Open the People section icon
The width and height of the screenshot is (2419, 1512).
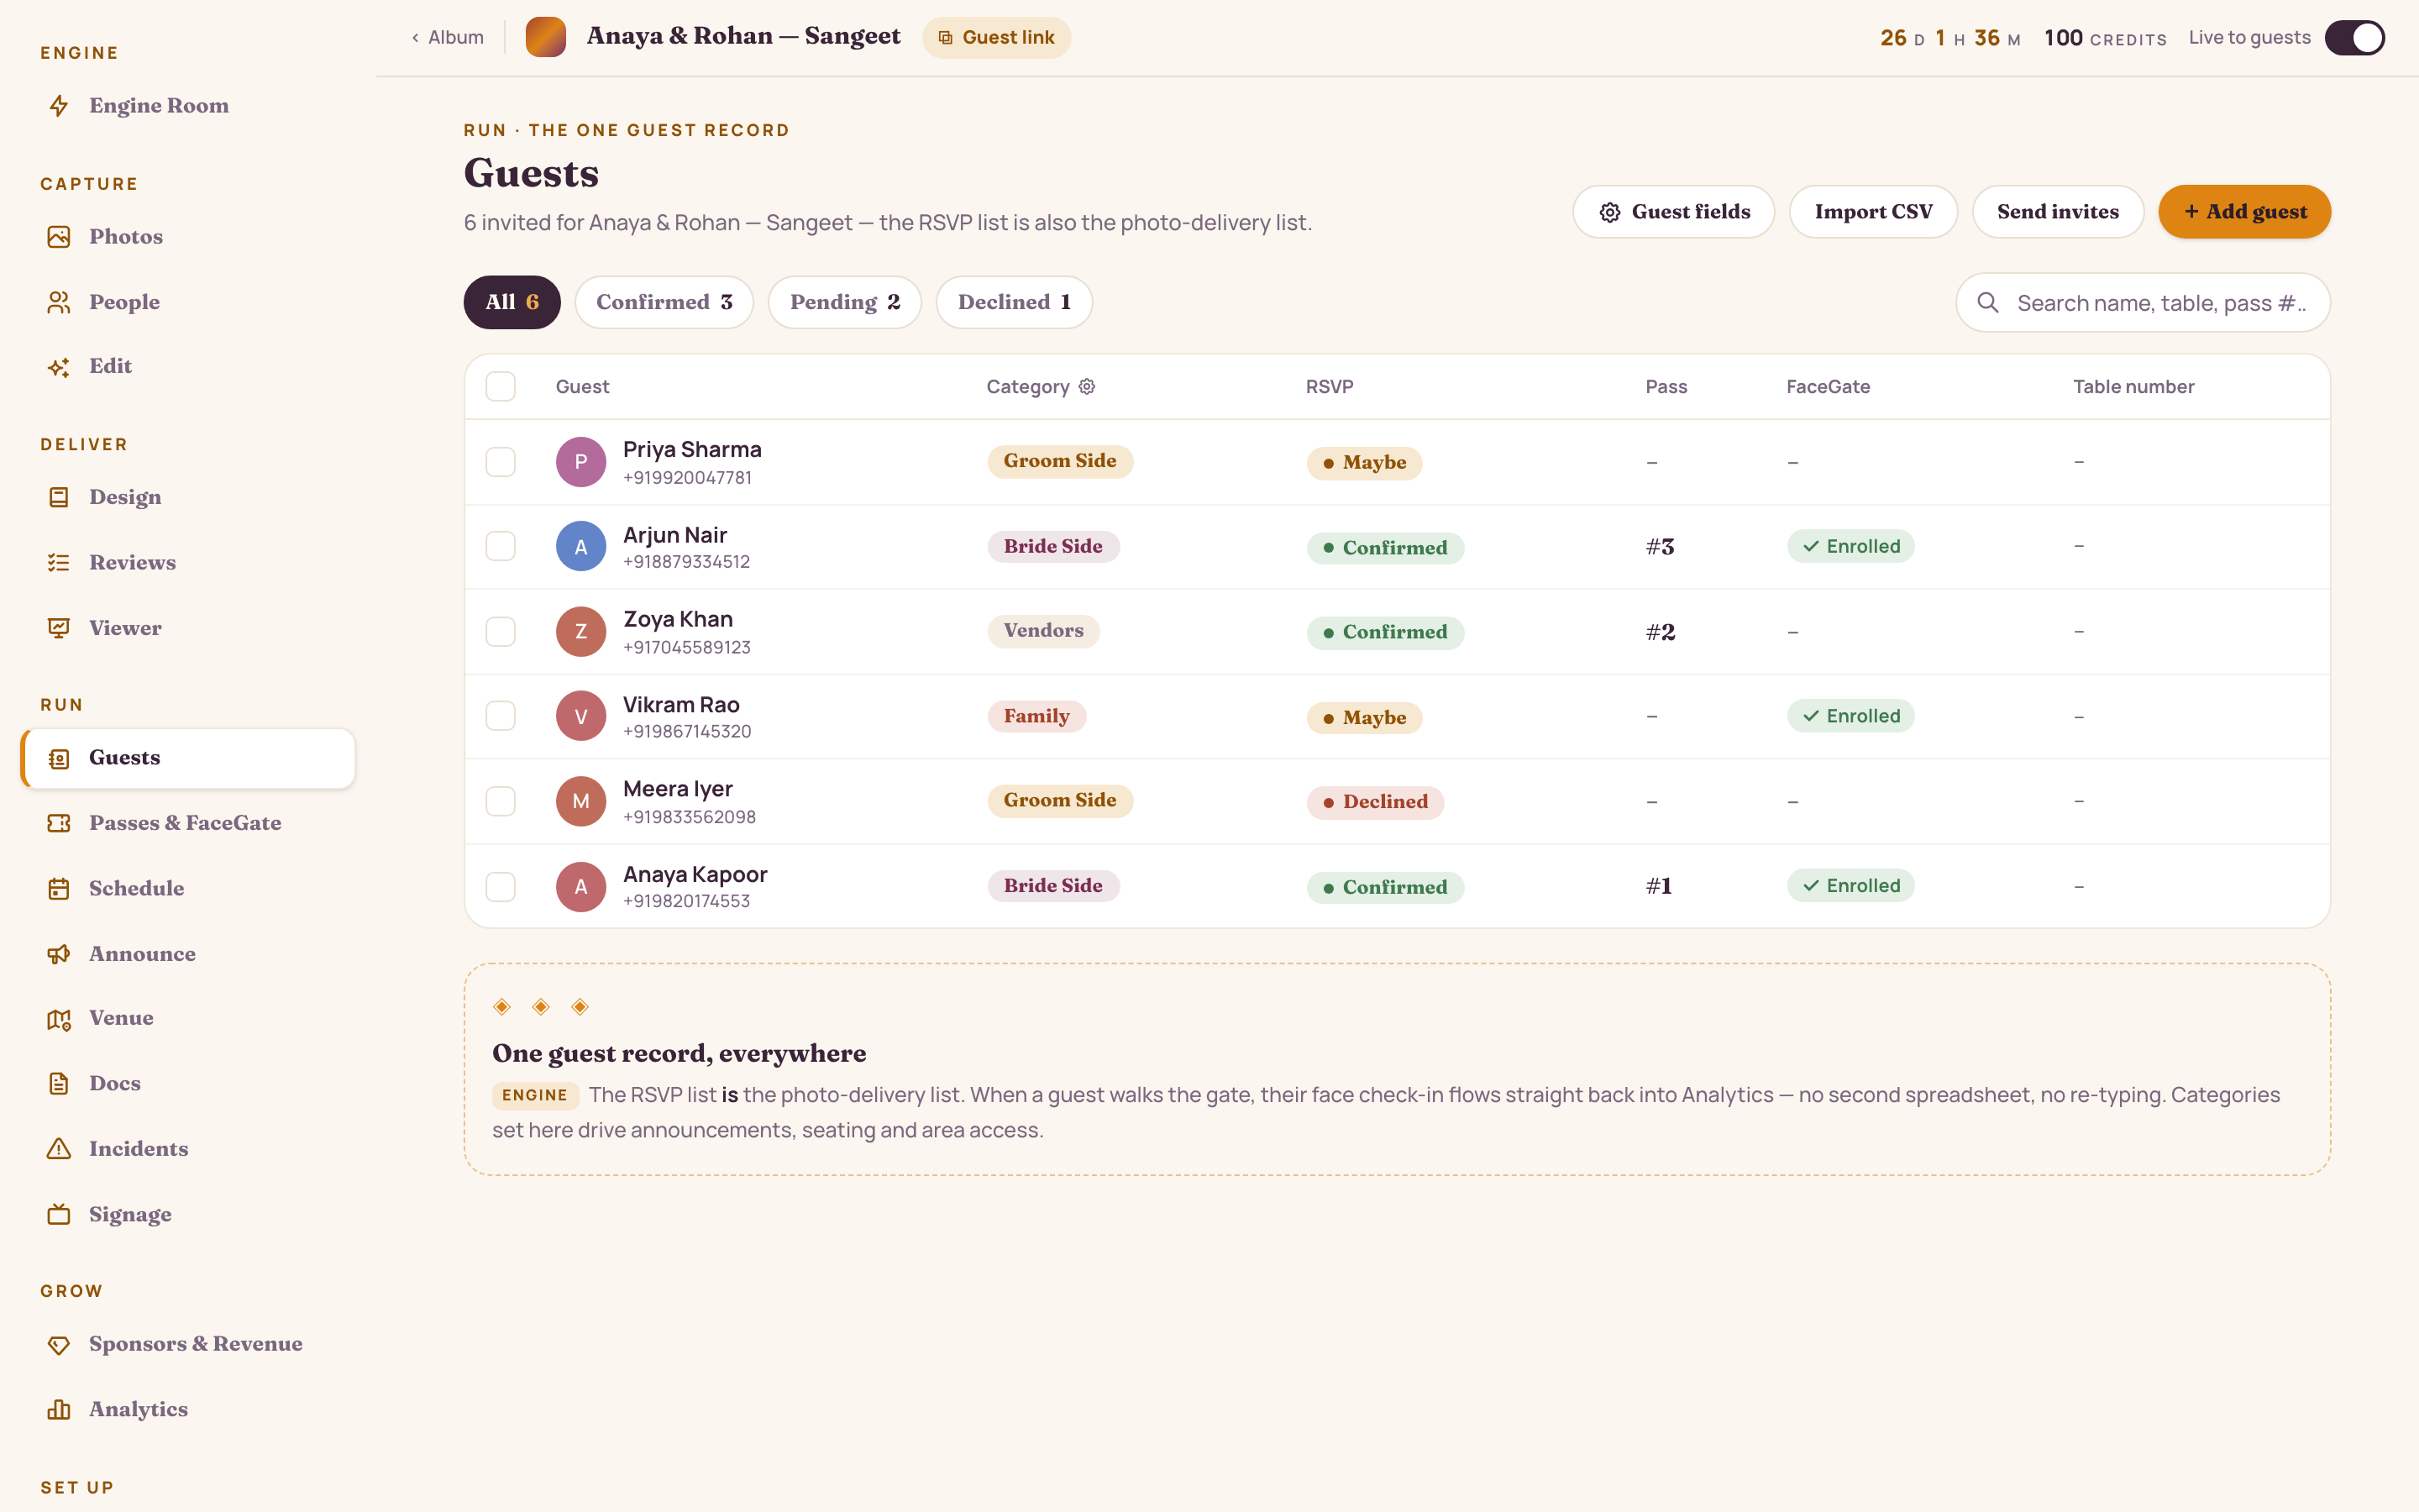click(x=59, y=302)
